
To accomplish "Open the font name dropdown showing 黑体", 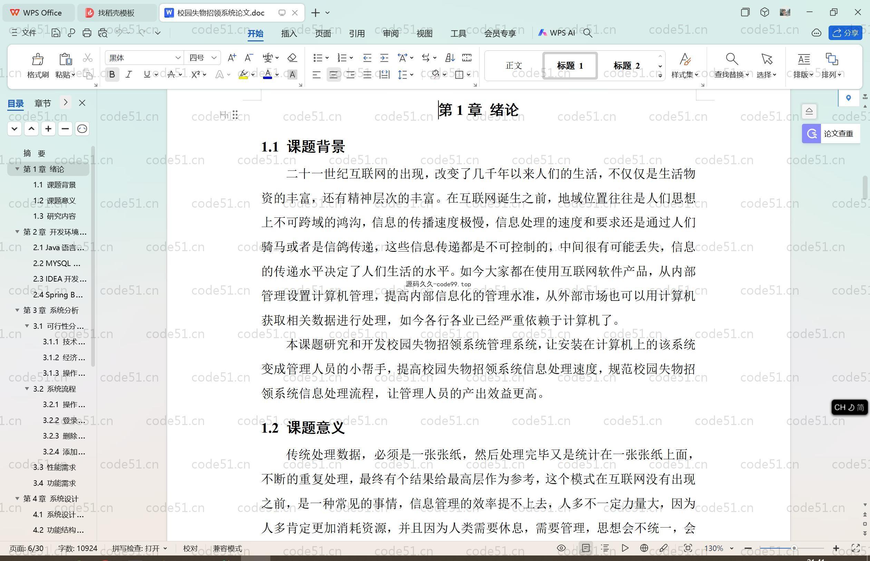I will click(178, 58).
